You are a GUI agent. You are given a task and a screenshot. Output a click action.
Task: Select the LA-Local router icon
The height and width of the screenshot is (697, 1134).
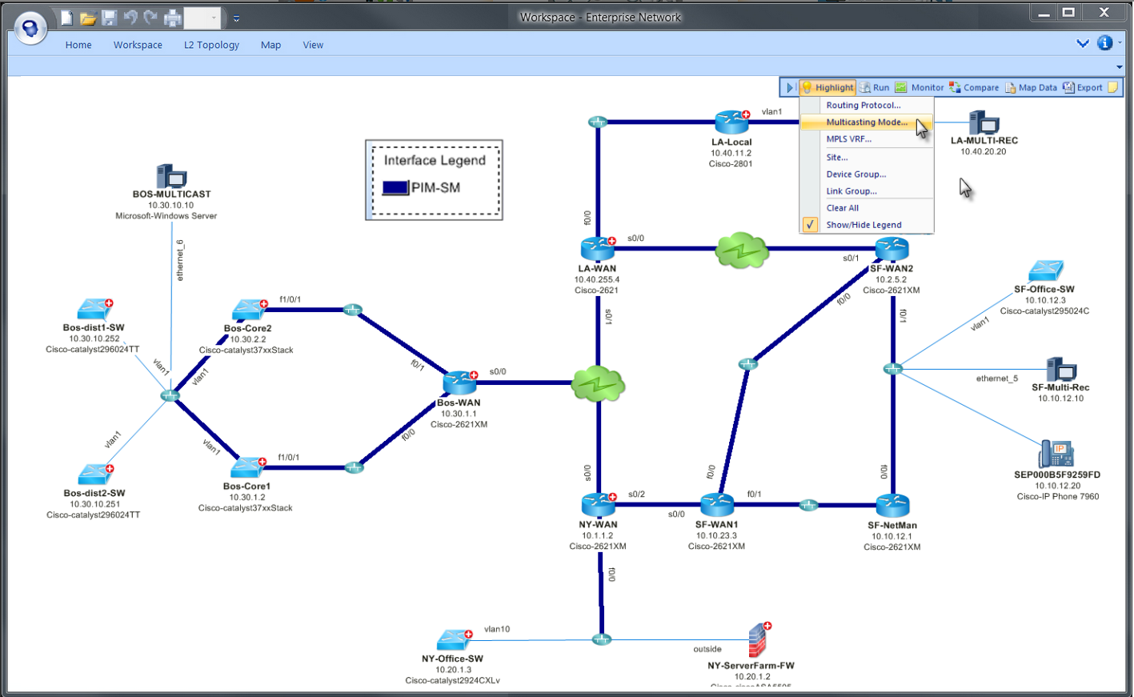tap(732, 122)
